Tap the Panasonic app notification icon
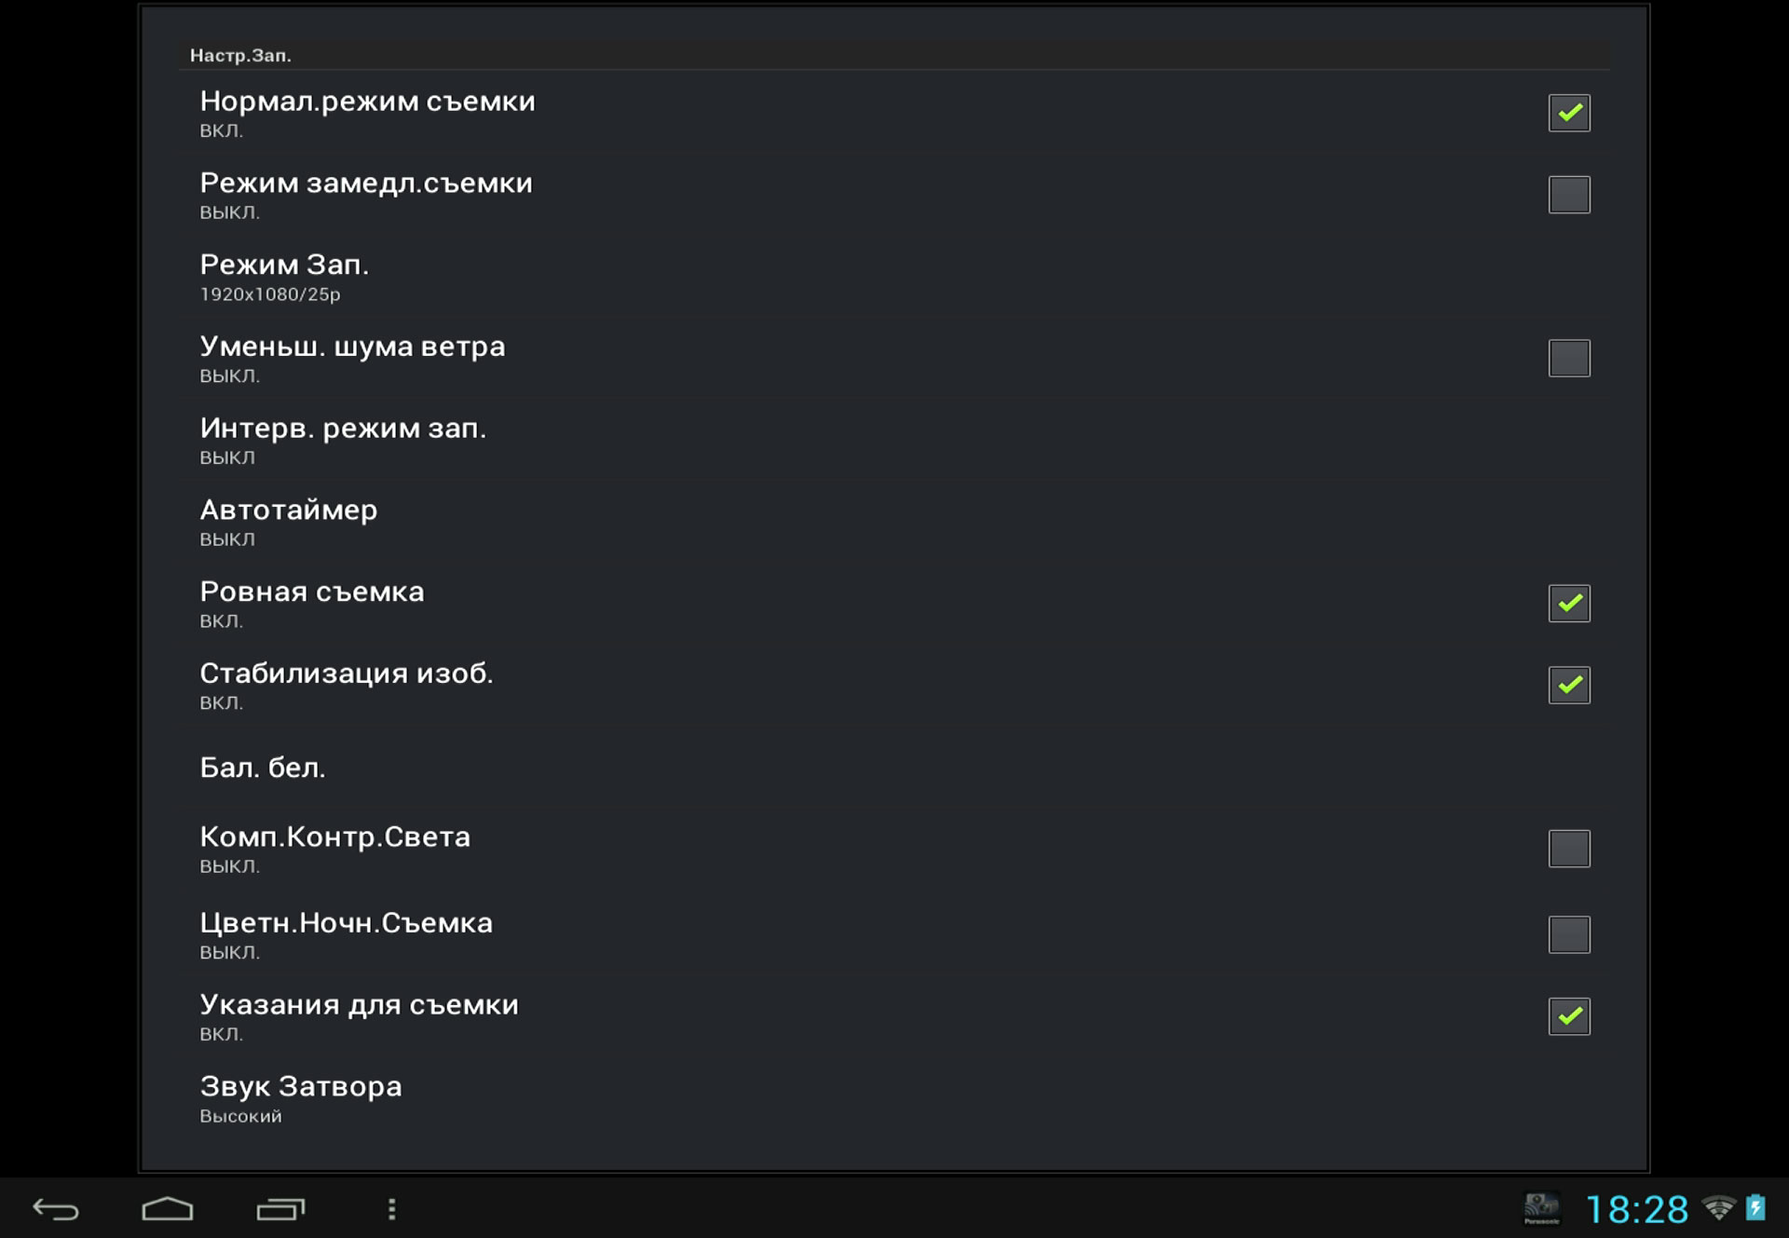This screenshot has height=1238, width=1789. 1541,1209
